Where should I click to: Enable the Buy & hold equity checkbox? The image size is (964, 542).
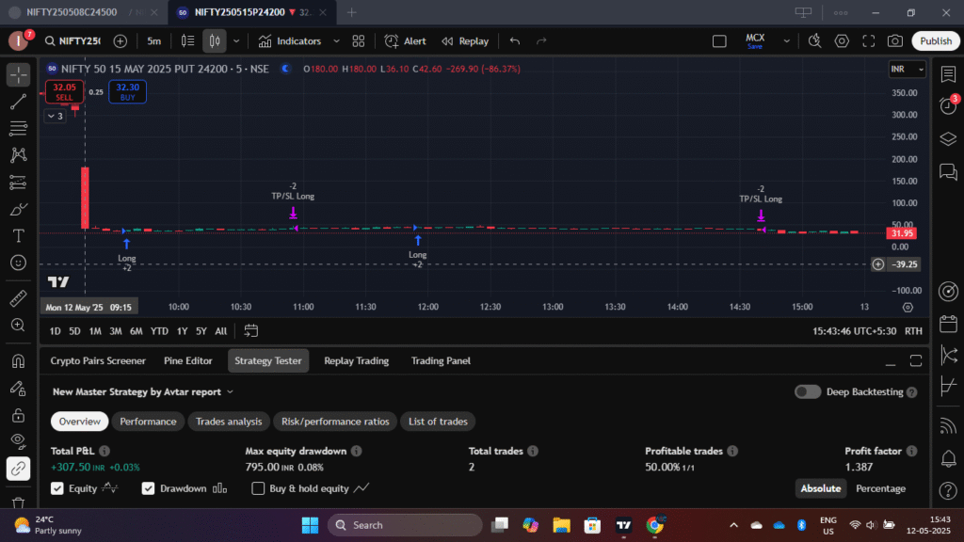258,488
